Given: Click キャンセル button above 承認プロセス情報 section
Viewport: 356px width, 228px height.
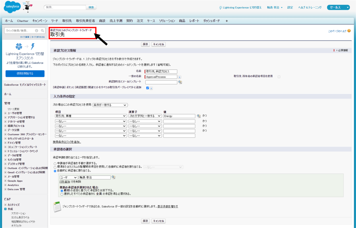Looking at the screenshot, I should tap(158, 44).
